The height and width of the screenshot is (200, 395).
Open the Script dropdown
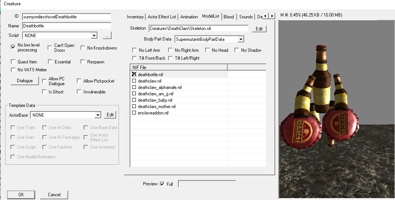tap(94, 35)
